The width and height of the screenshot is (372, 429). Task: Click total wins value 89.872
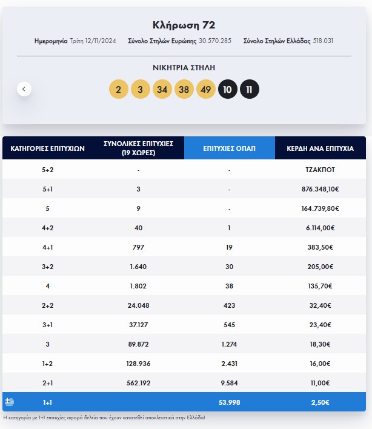click(138, 344)
